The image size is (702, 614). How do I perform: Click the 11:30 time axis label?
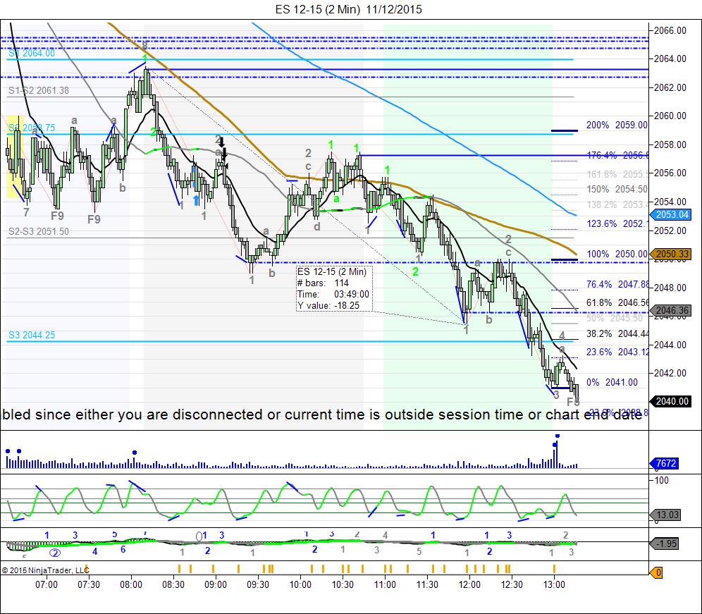pyautogui.click(x=427, y=584)
